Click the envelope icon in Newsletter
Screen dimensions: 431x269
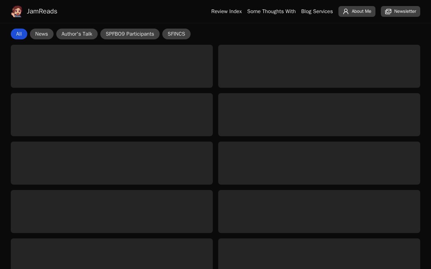pyautogui.click(x=388, y=11)
